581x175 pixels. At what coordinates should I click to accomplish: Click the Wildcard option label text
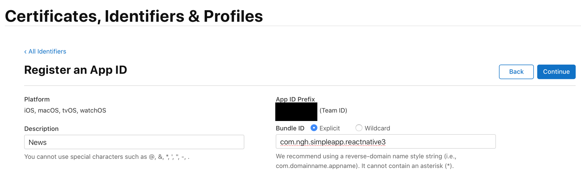[377, 128]
